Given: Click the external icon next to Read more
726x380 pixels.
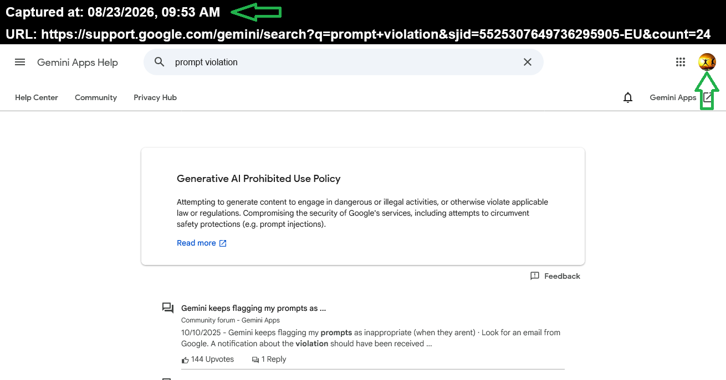Looking at the screenshot, I should pyautogui.click(x=223, y=243).
